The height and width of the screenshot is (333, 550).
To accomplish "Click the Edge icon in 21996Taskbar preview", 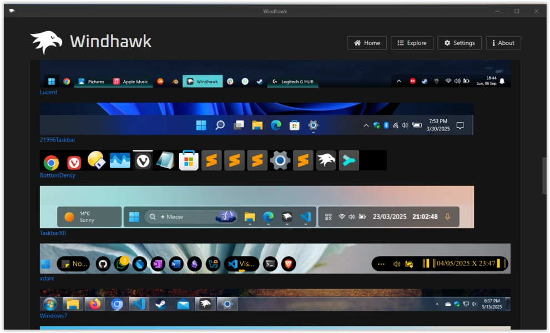I will click(x=276, y=125).
